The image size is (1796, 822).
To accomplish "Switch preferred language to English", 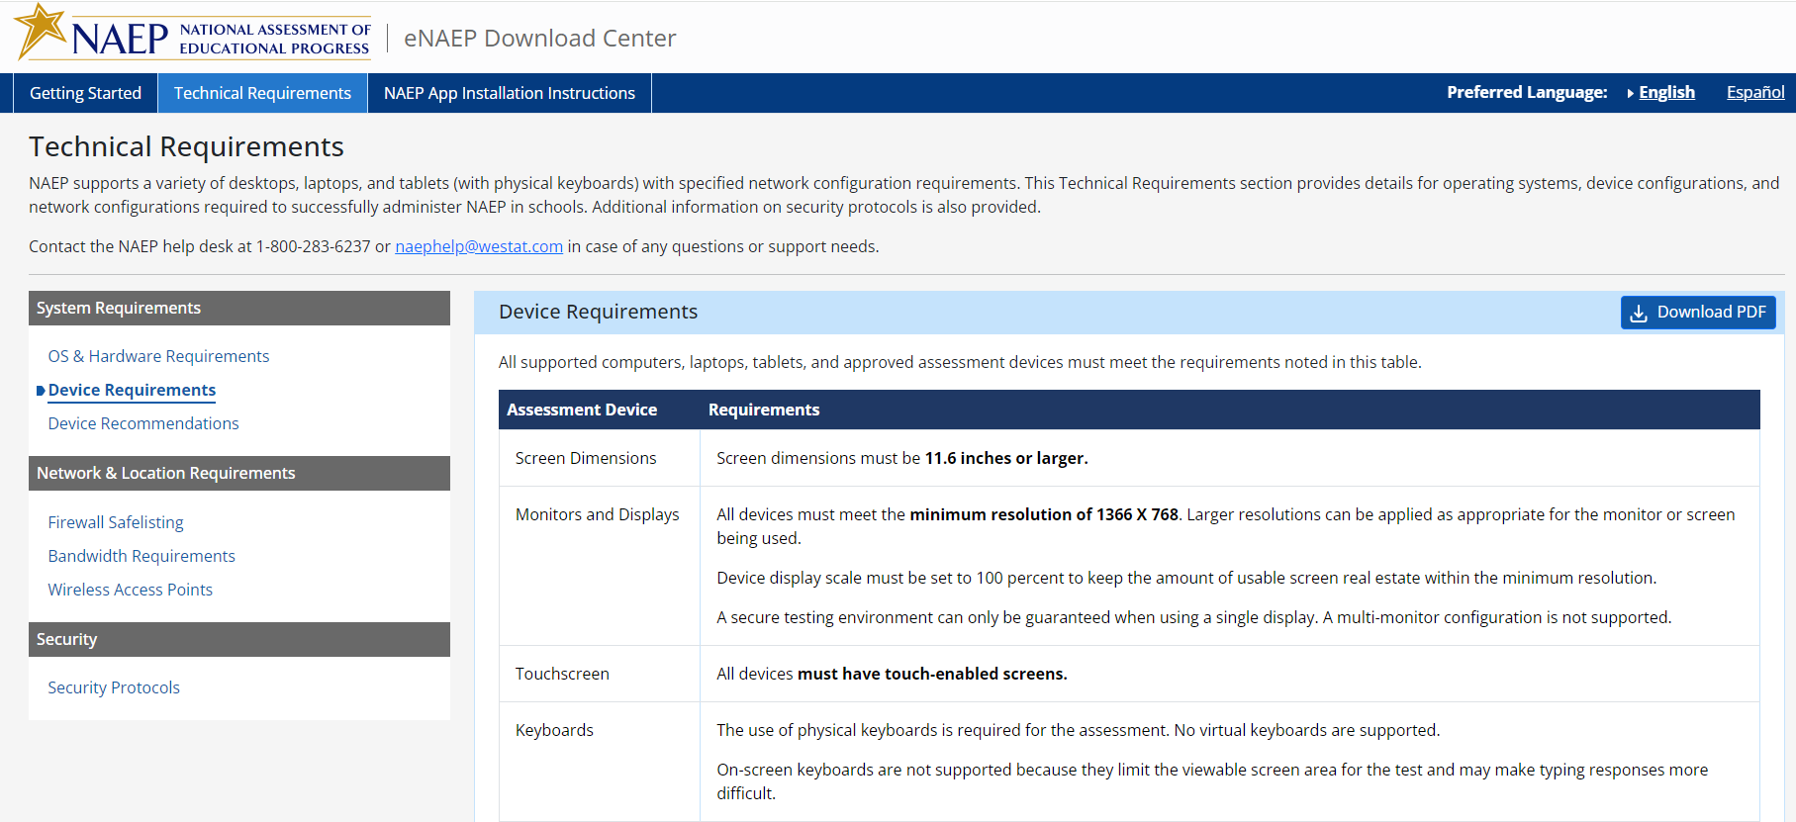I will [x=1666, y=92].
